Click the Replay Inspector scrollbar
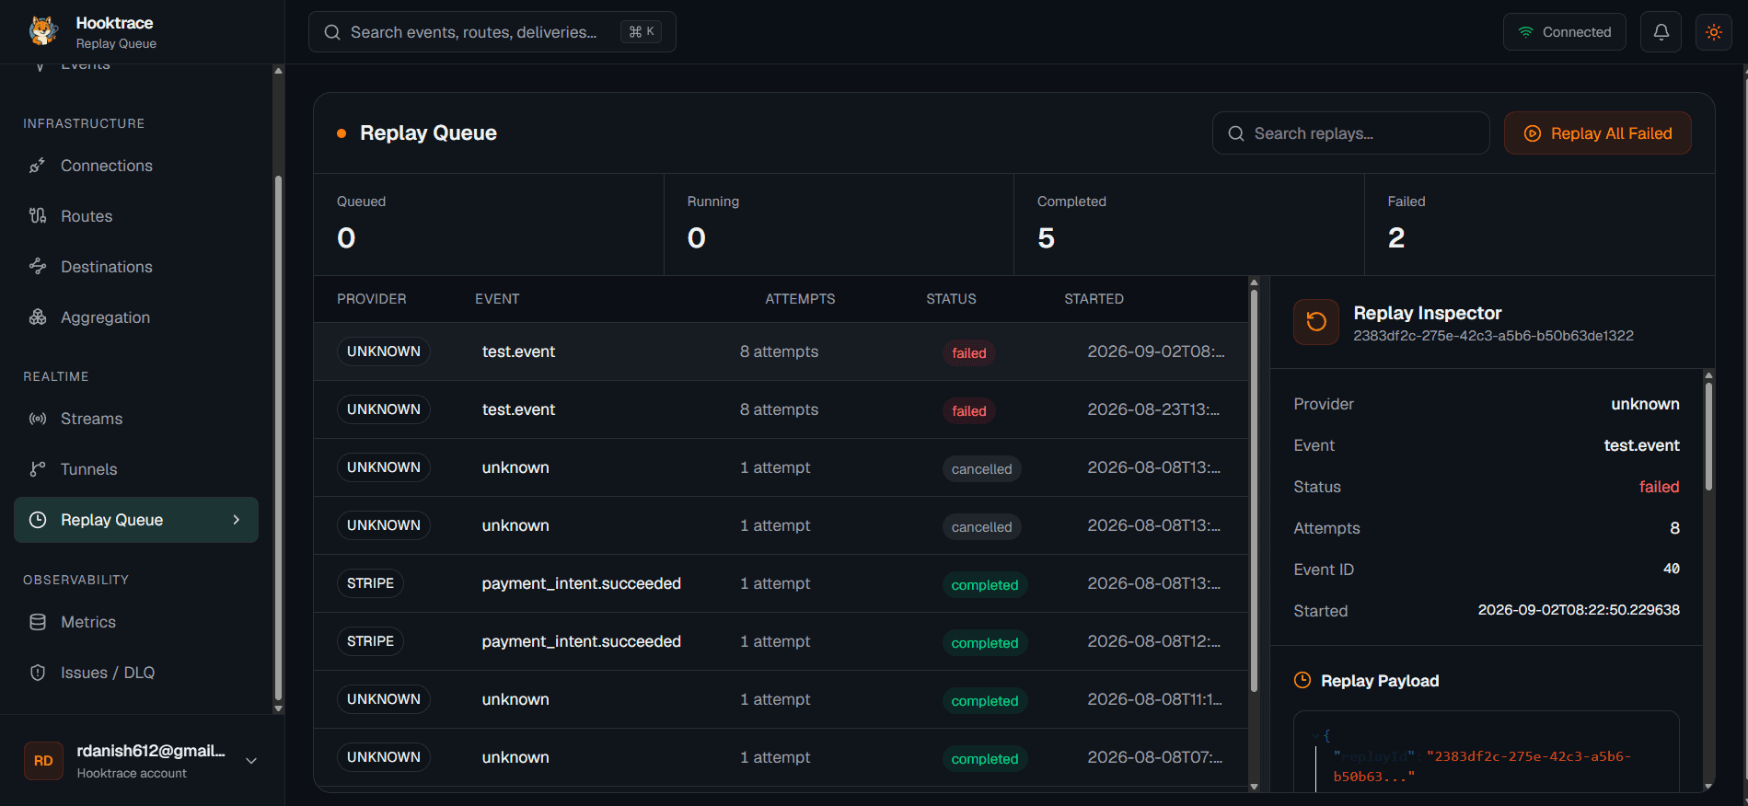The width and height of the screenshot is (1748, 806). [1708, 435]
